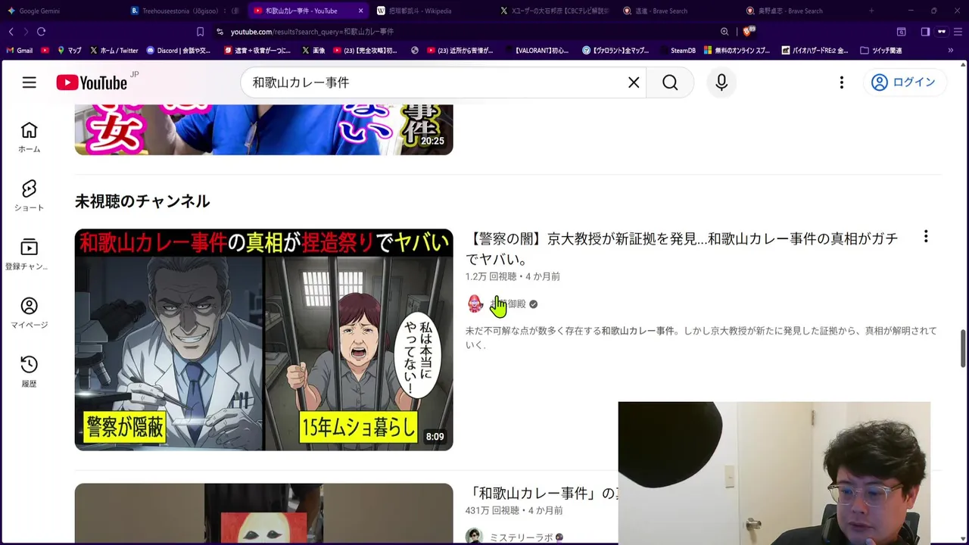The height and width of the screenshot is (545, 969).
Task: Open the ホーム / Twitter bookmark
Action: [114, 51]
